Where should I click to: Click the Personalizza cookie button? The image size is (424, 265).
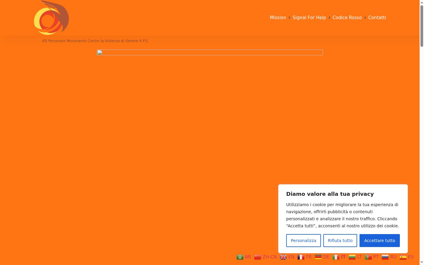click(x=304, y=241)
